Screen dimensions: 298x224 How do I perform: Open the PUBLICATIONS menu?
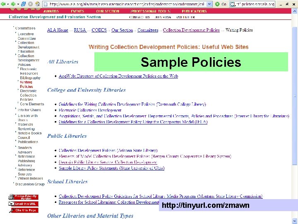point(194,11)
